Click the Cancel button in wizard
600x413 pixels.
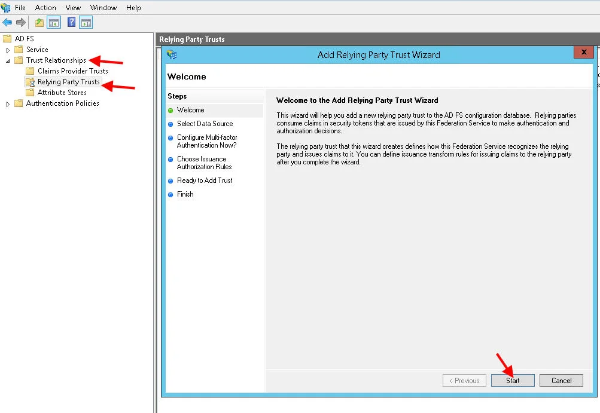tap(561, 381)
